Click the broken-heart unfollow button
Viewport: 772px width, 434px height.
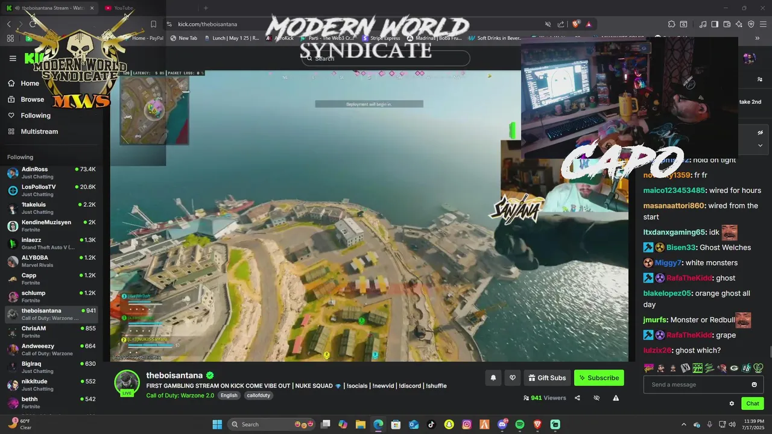pos(512,378)
